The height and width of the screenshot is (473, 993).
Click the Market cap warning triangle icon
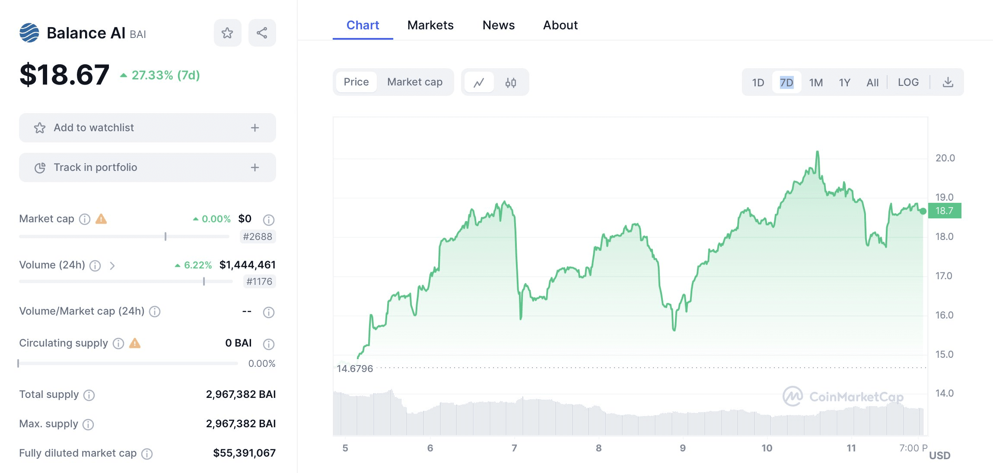coord(101,219)
